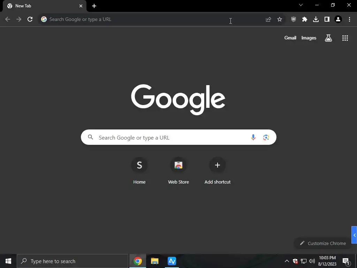Click the Google icon in the address bar
The width and height of the screenshot is (357, 268).
(44, 20)
